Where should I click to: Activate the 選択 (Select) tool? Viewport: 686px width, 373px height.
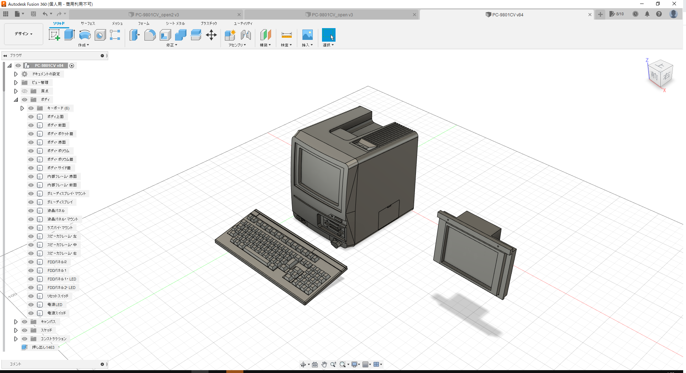click(x=328, y=35)
